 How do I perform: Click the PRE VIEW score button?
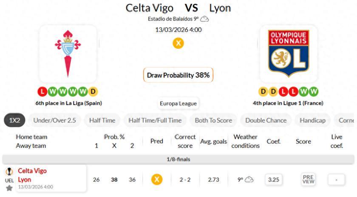[x=308, y=180]
